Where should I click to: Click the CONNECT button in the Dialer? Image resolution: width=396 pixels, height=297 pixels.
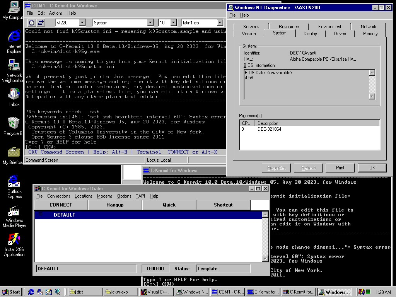click(x=61, y=205)
